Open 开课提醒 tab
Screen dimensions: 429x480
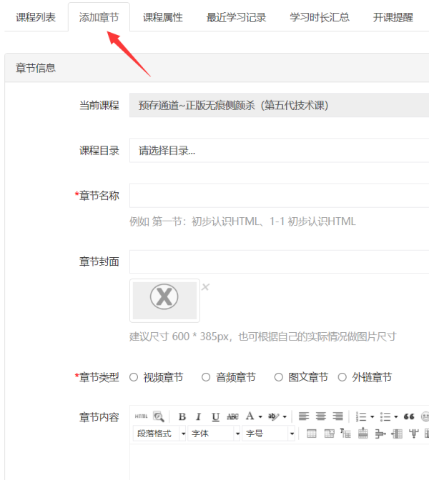393,17
